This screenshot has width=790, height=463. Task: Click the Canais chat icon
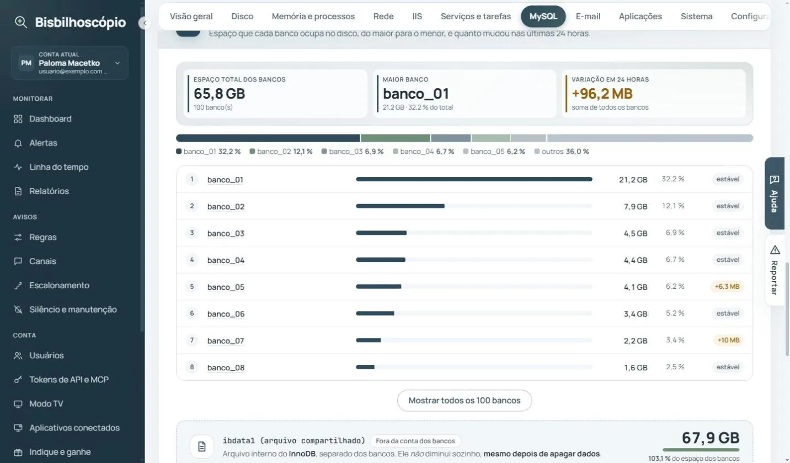pyautogui.click(x=18, y=261)
